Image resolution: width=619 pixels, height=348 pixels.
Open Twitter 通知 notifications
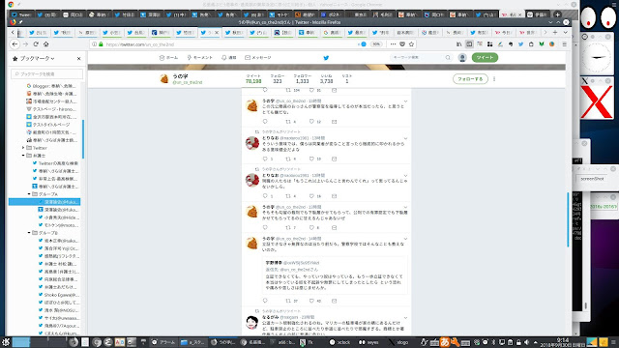229,58
